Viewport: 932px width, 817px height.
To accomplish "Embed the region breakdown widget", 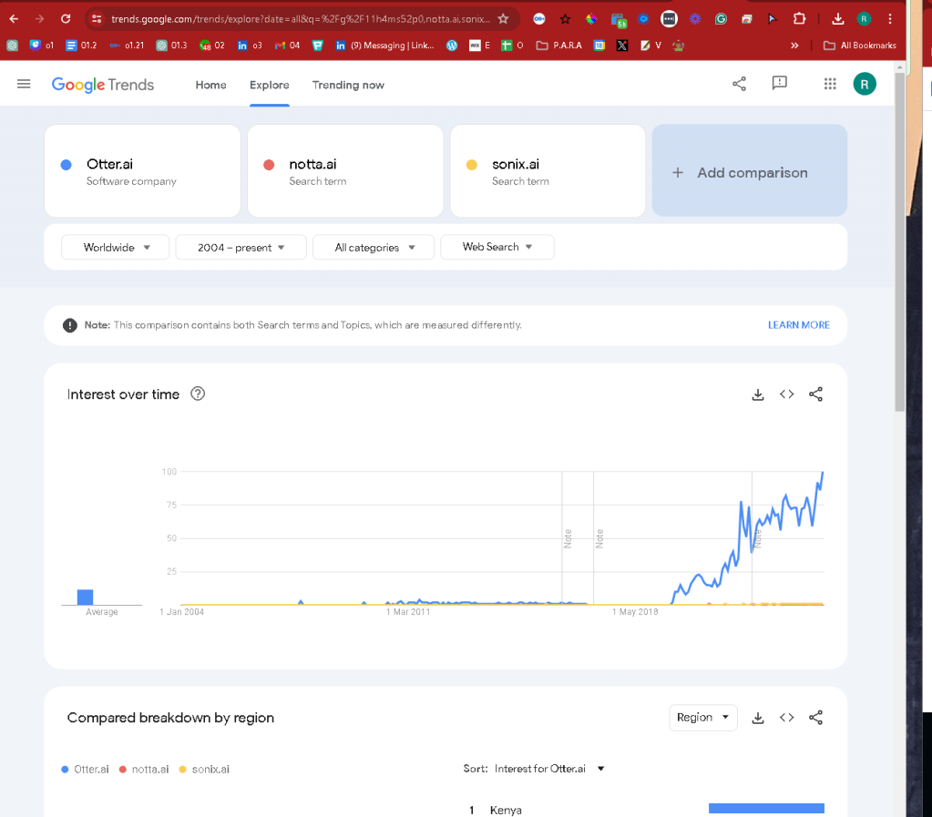I will 786,718.
